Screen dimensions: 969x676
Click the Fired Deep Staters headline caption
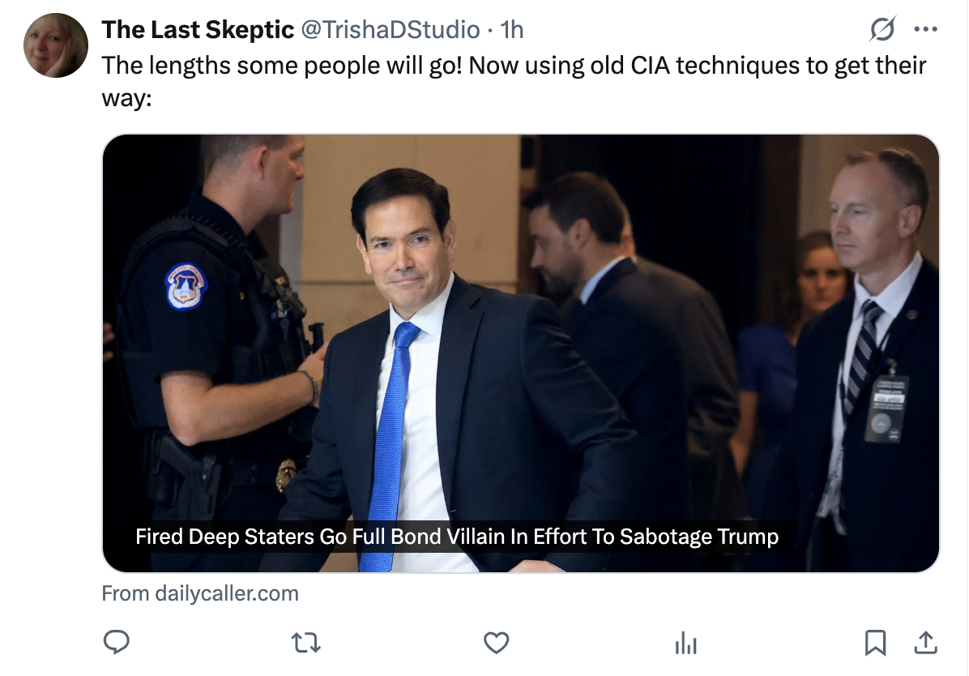coord(456,537)
